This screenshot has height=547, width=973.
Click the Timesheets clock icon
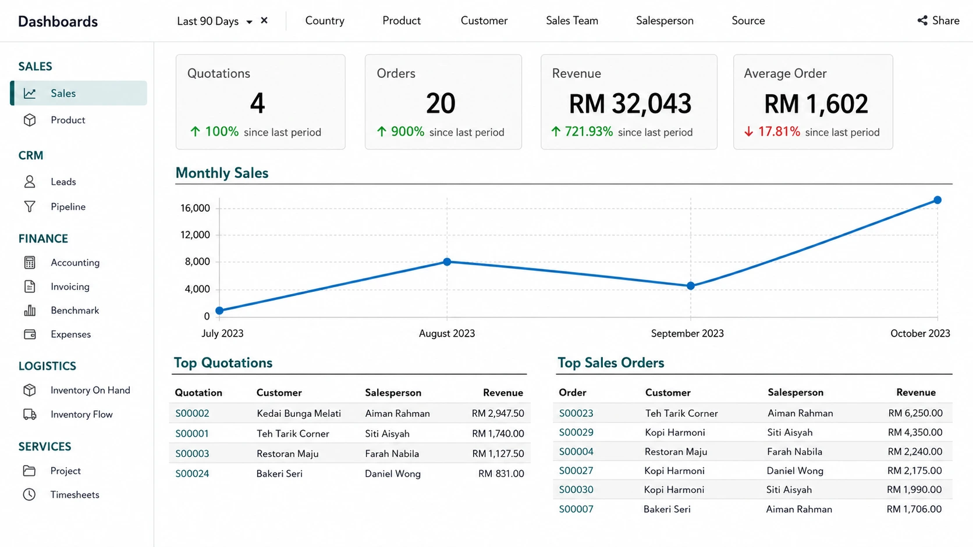(29, 495)
